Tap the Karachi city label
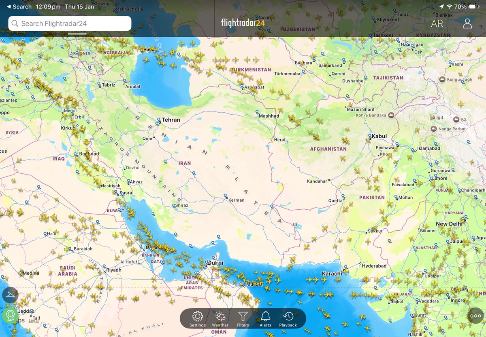This screenshot has height=337, width=486. [332, 274]
